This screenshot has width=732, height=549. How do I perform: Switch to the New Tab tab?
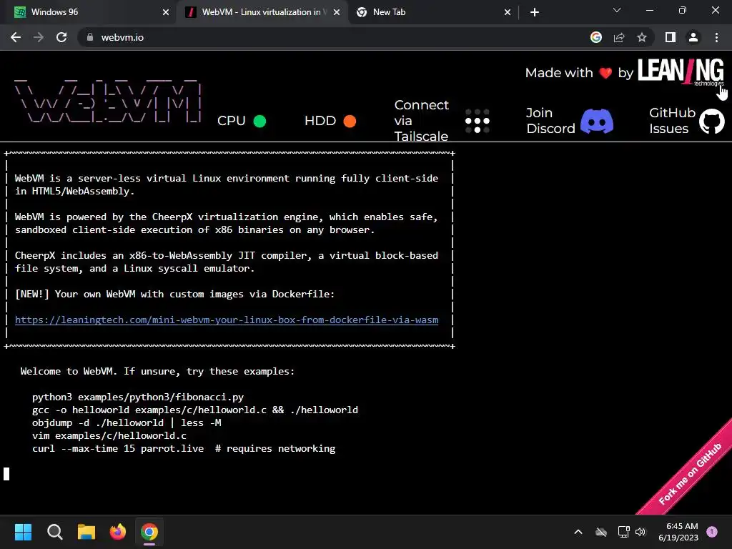pos(433,12)
